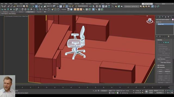Open the Create Selection Set dropdown

tap(83, 6)
